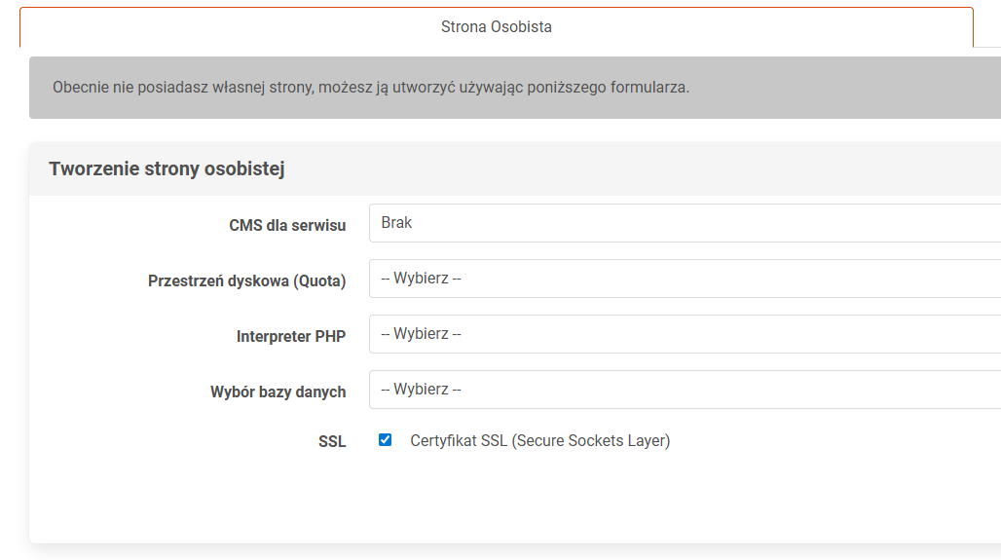Screen dimensions: 1001x560
Task: Click '-- Wybierz --' text in the Quota field
Action: [x=421, y=279]
